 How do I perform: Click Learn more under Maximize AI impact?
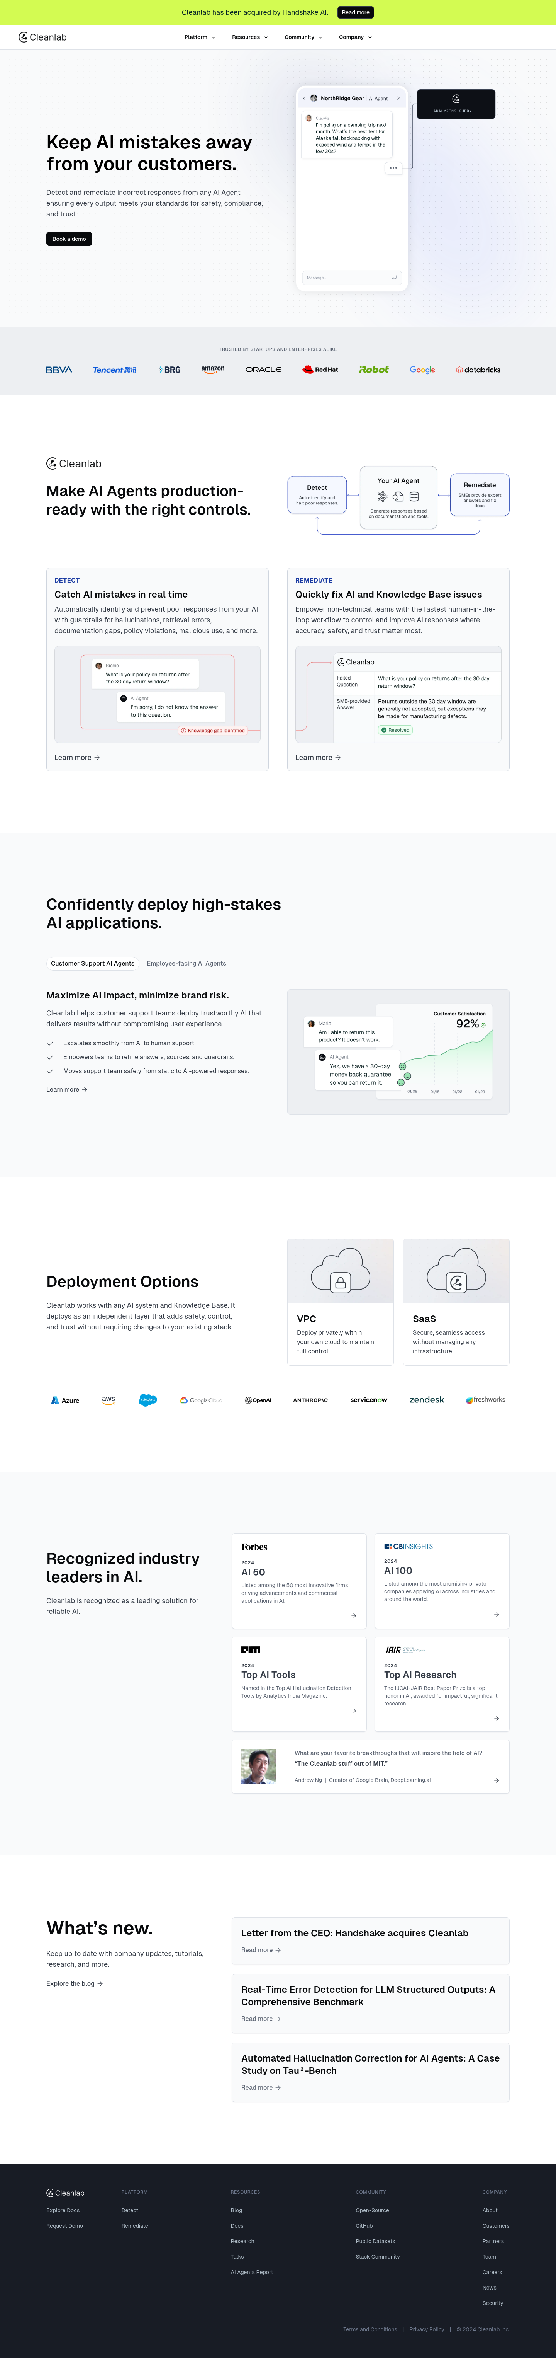coord(67,1089)
